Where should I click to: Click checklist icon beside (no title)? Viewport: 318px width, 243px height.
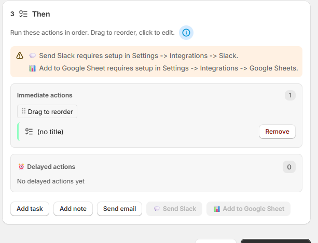point(29,132)
